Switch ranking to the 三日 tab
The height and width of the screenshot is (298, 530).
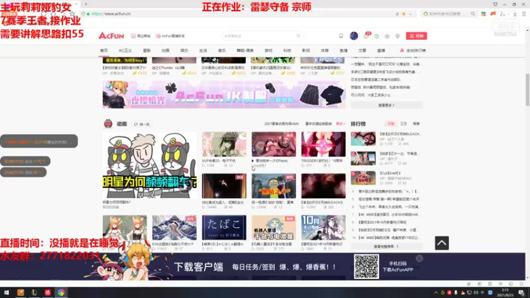(x=403, y=124)
